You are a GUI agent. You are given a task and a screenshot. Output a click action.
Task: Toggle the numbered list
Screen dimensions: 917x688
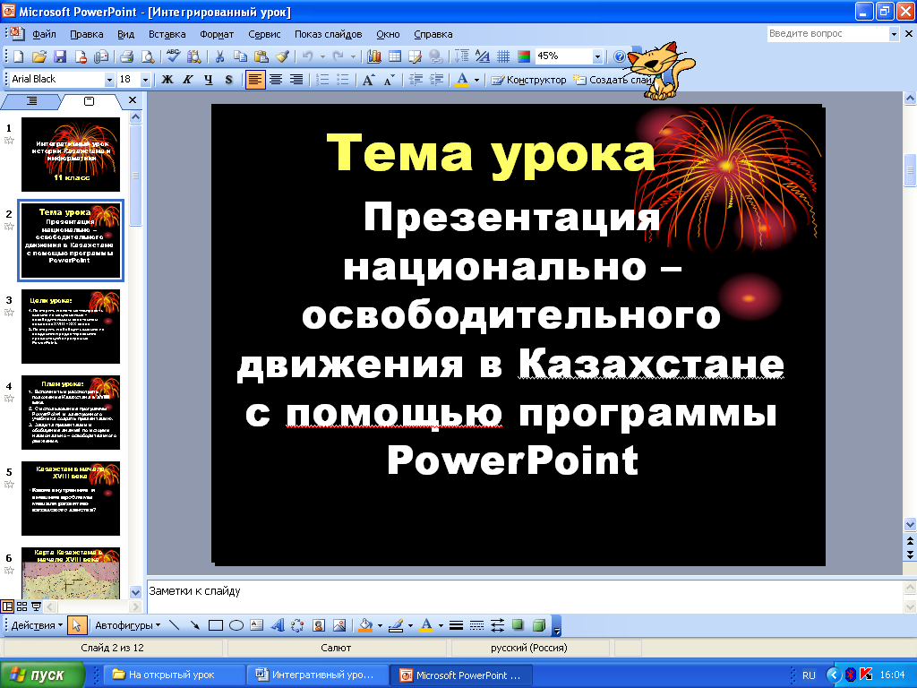(x=322, y=80)
